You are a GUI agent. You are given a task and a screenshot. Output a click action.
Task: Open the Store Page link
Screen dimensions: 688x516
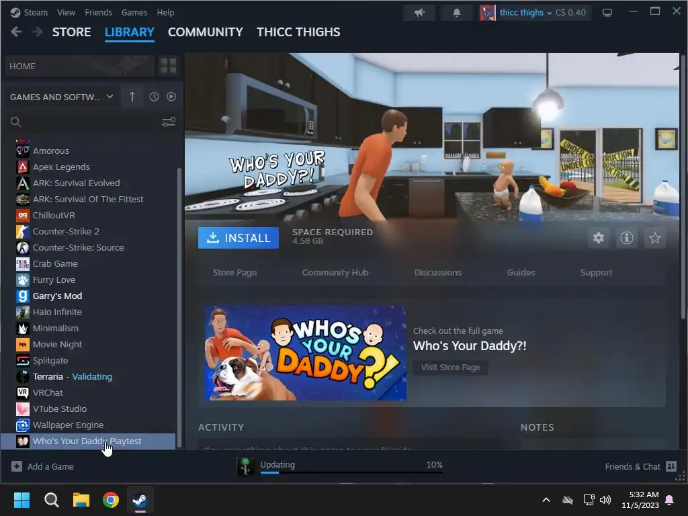[234, 273]
